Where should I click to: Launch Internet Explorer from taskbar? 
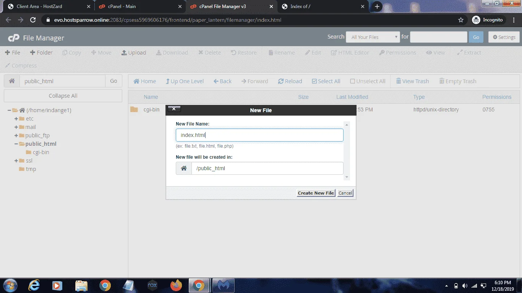click(34, 285)
